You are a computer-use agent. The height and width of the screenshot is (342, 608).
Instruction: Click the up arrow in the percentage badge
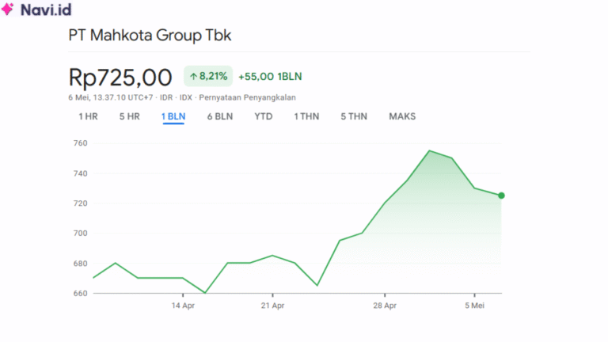pos(193,76)
